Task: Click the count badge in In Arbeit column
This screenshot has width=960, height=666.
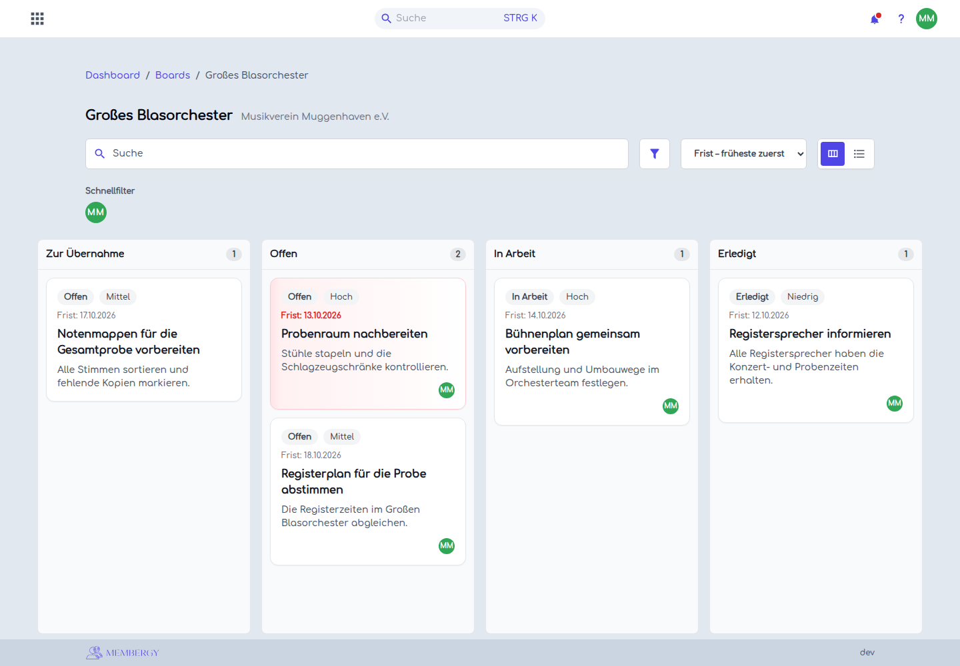Action: pyautogui.click(x=682, y=254)
